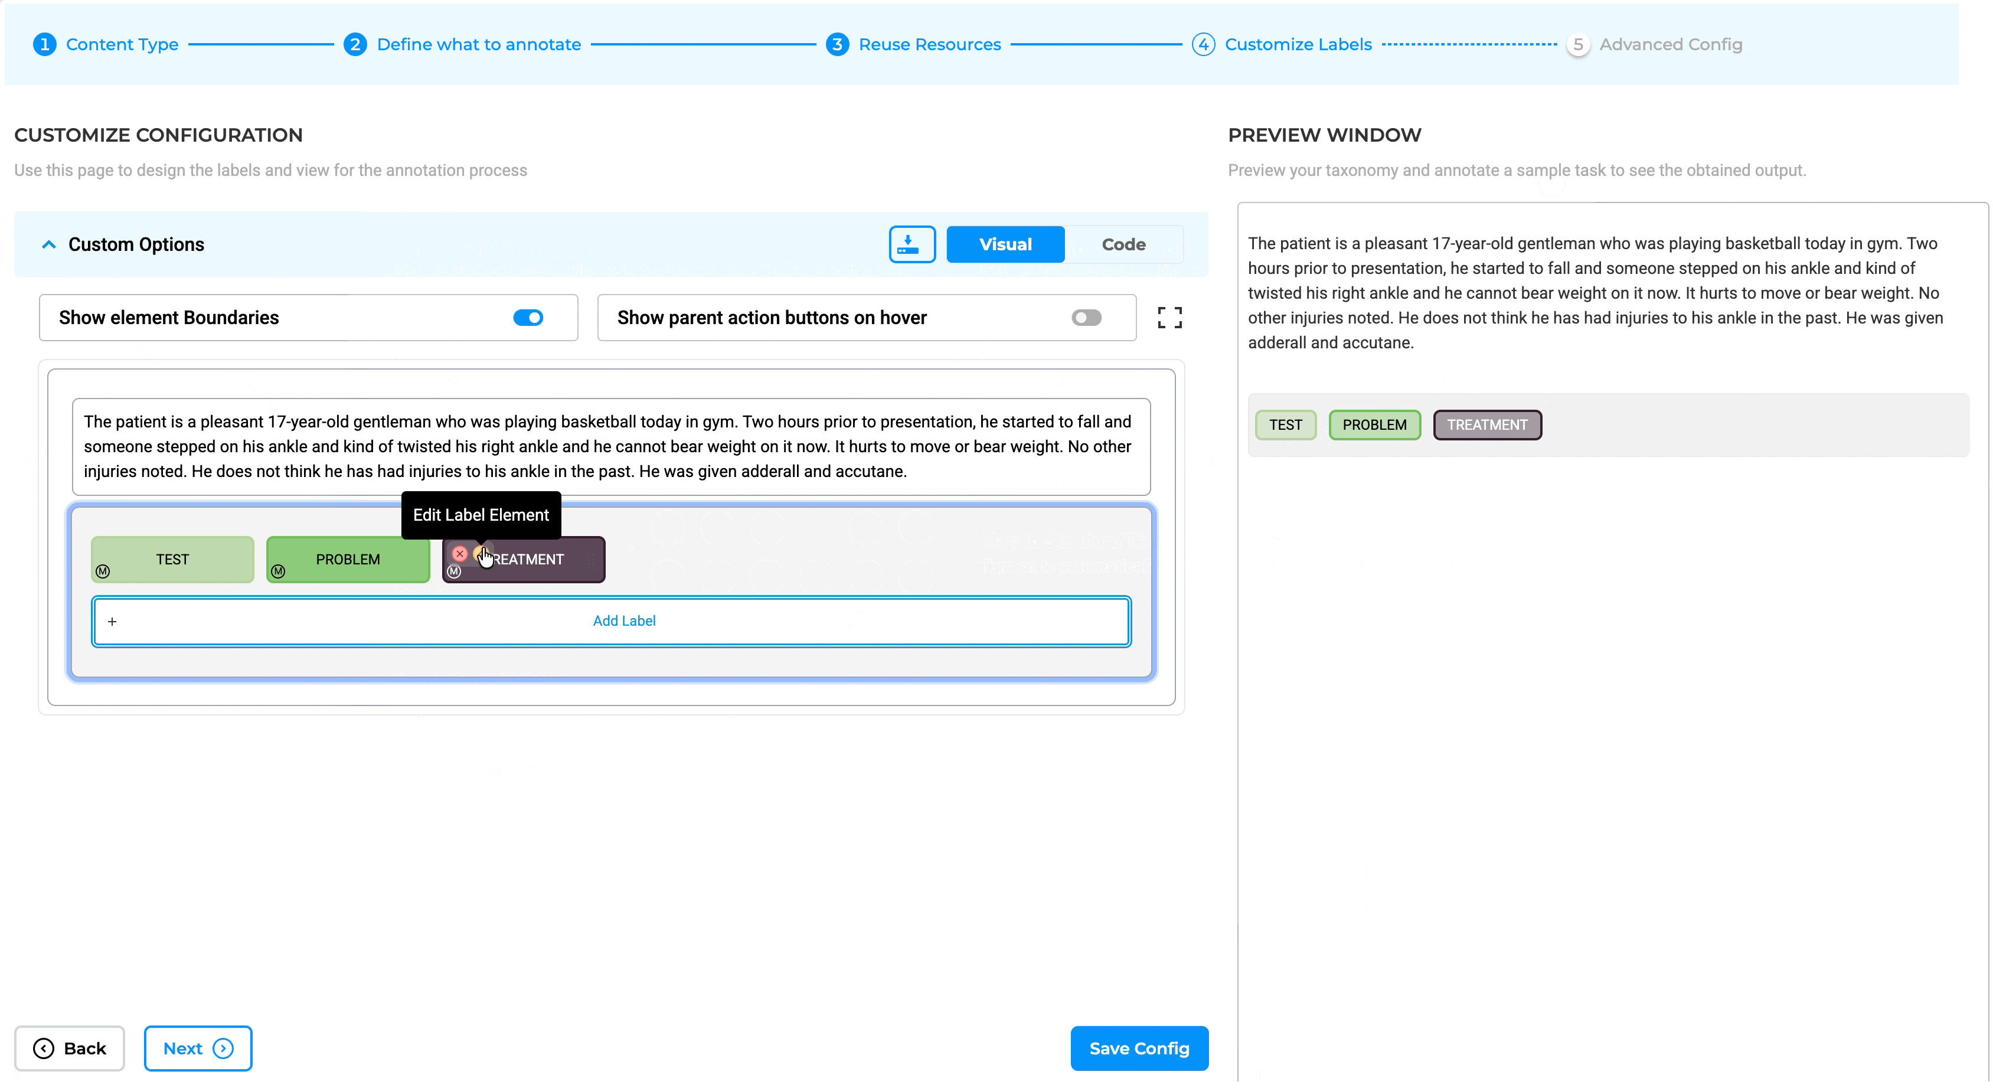Open the Edit Label Element pencil icon on TREATMENT
The width and height of the screenshot is (1993, 1091).
(481, 553)
